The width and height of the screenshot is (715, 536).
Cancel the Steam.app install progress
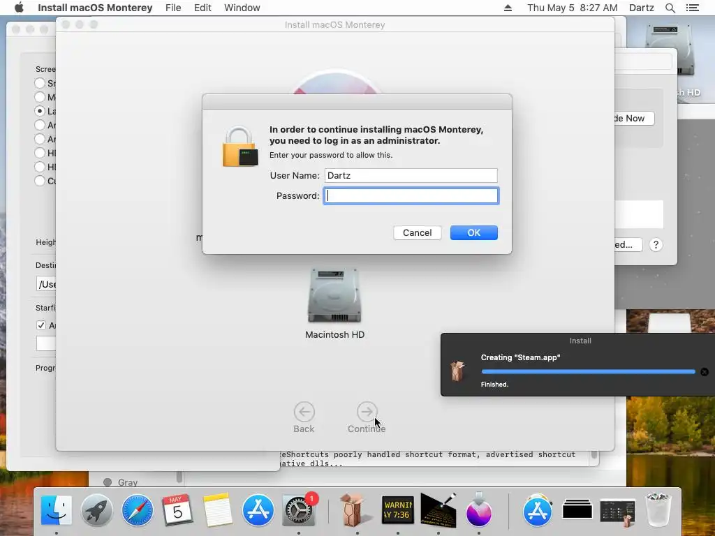[x=704, y=372]
